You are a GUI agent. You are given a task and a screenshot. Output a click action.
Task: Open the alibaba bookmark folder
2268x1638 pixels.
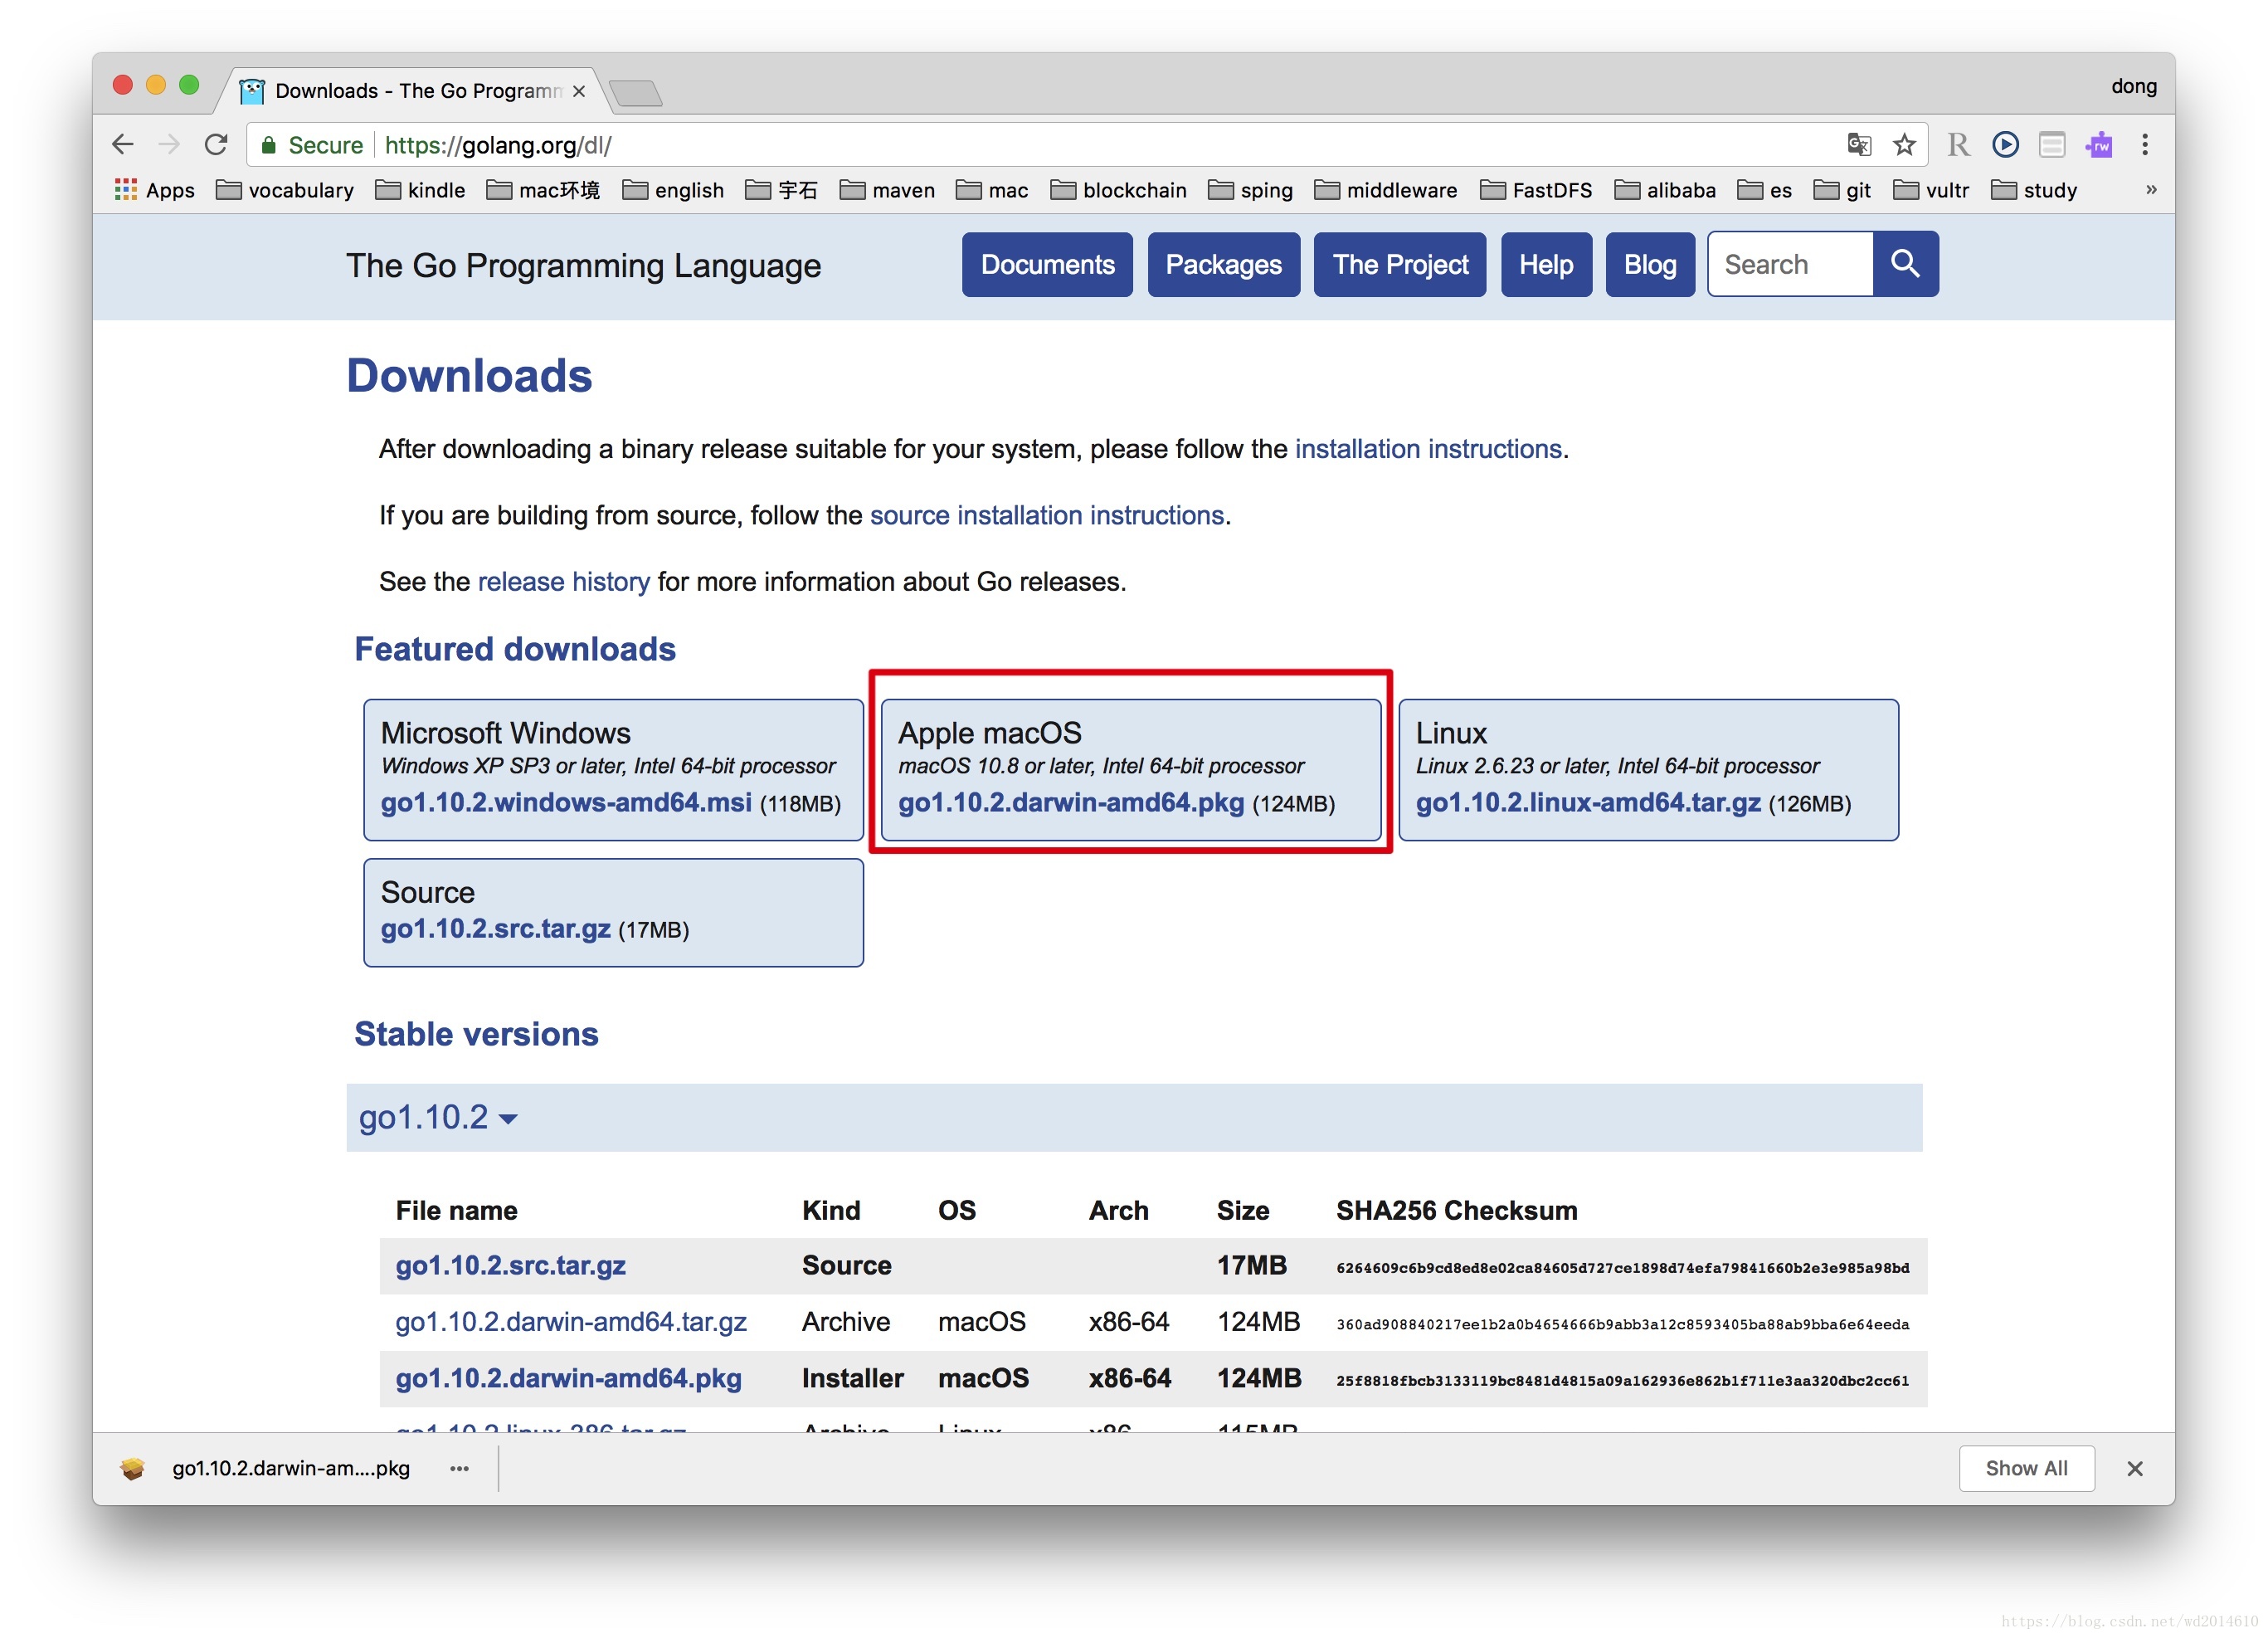click(1665, 190)
